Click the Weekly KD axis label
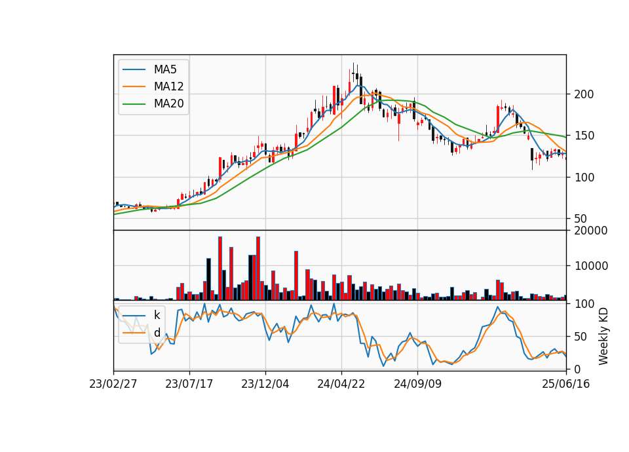629x452 pixels. [603, 337]
